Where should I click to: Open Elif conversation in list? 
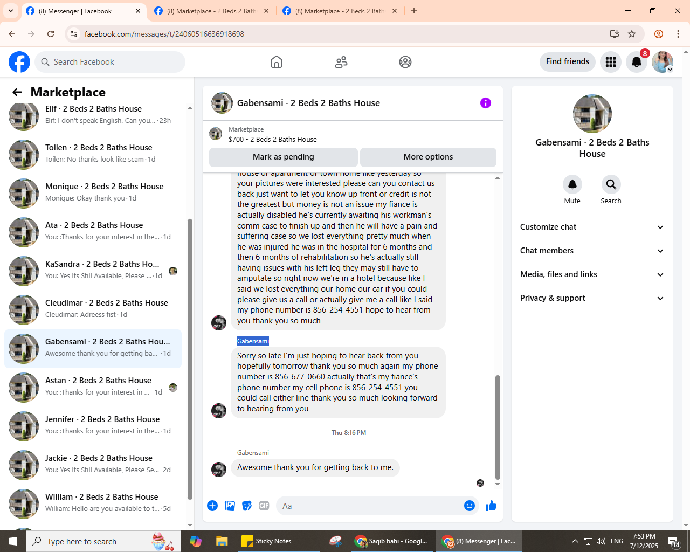93,116
